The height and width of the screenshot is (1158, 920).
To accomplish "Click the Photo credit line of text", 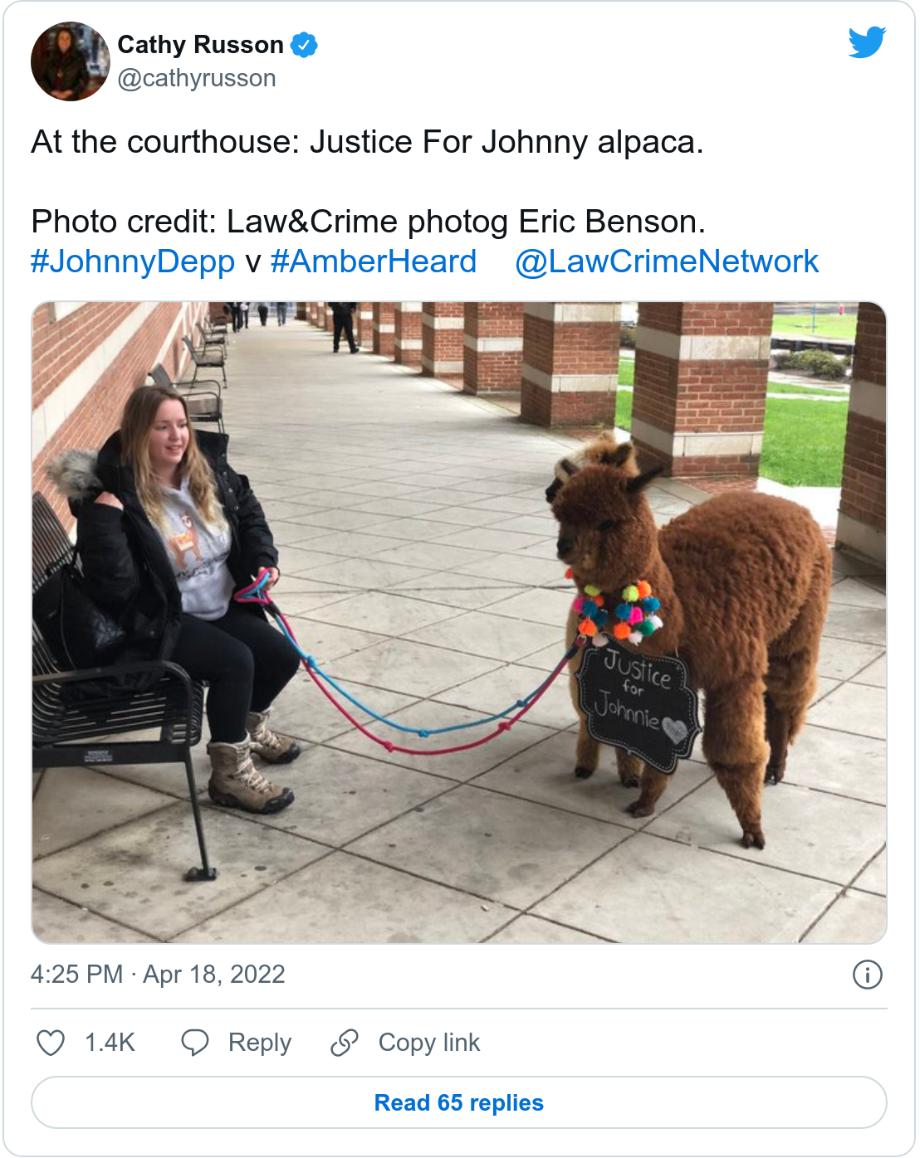I will coord(368,222).
